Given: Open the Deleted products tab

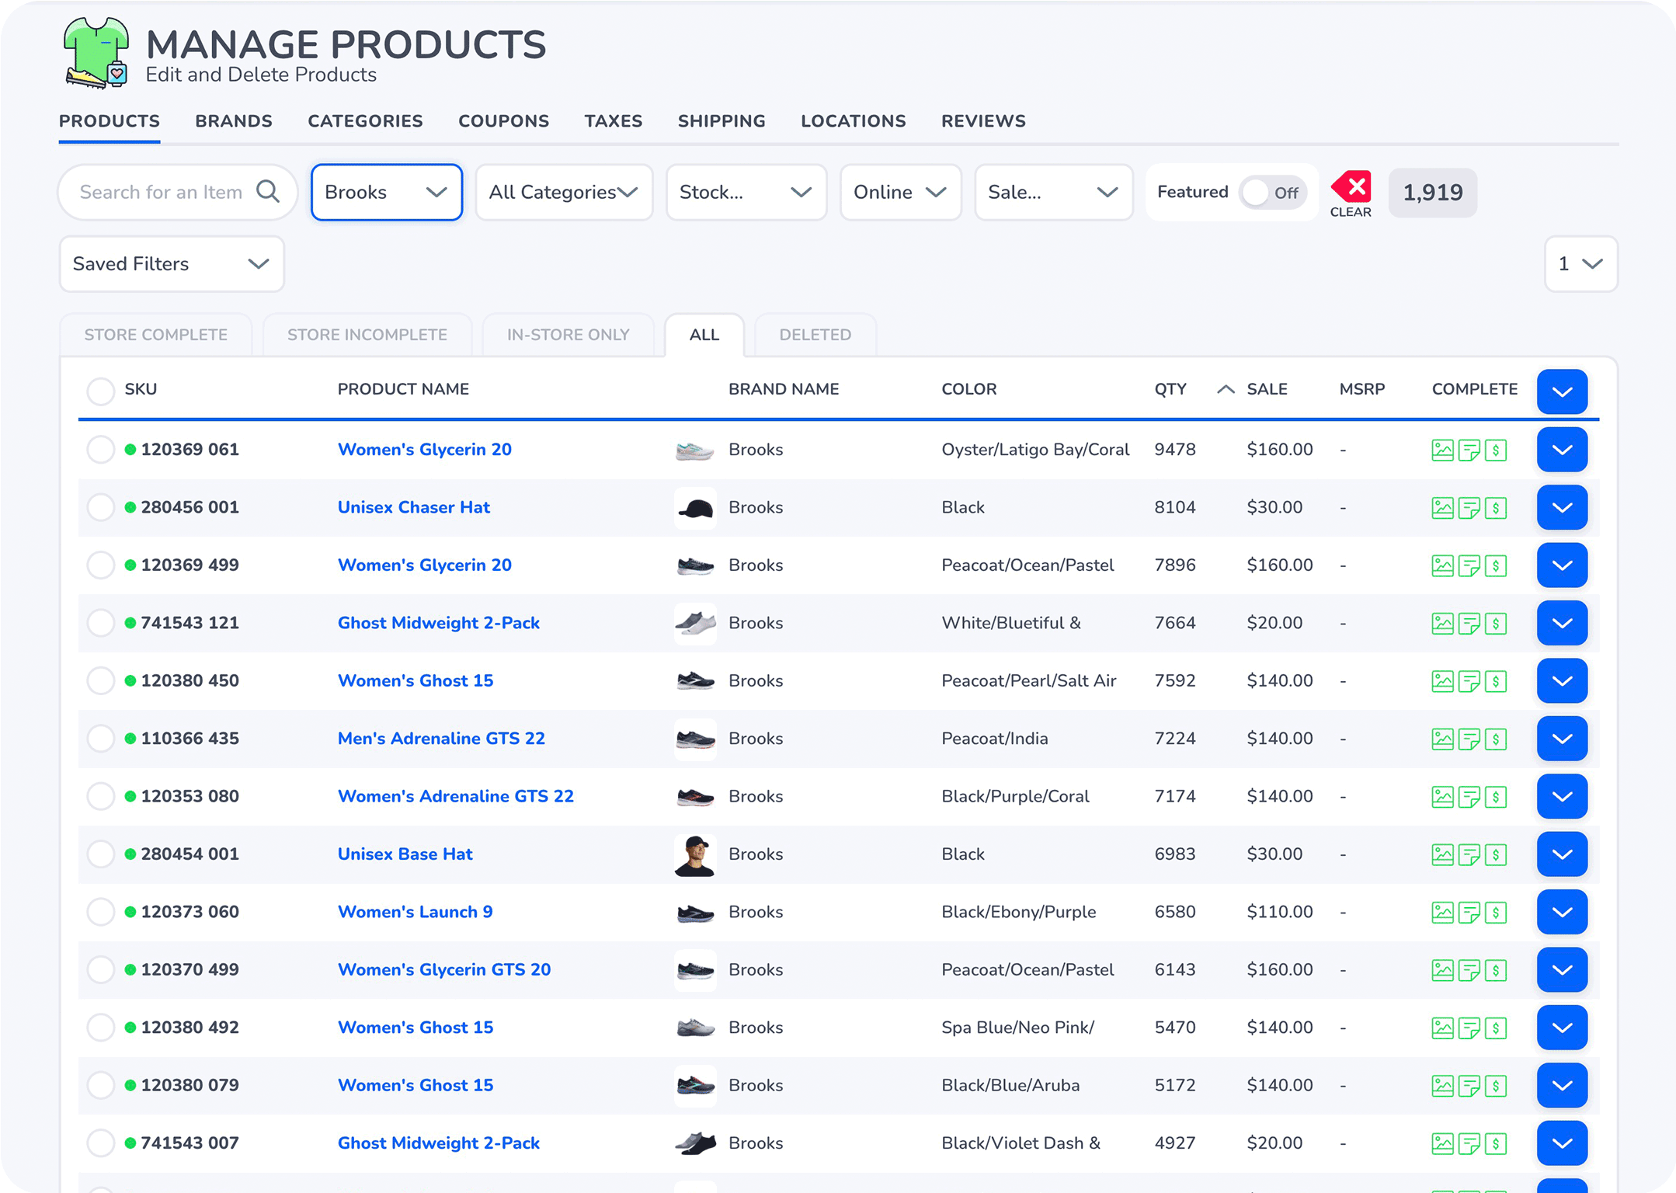Looking at the screenshot, I should [815, 335].
